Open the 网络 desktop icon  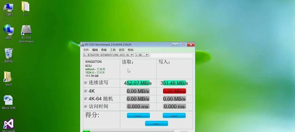9,32
